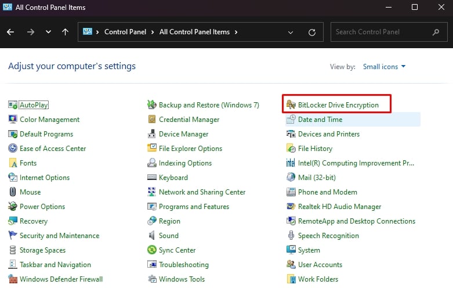Click the Security and Maintenance flag icon

point(13,235)
